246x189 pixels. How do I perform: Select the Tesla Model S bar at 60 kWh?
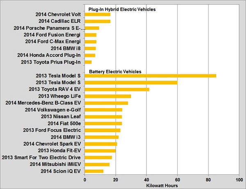pyautogui.click(x=131, y=83)
